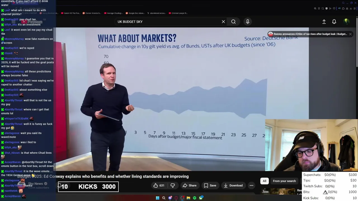Open the Google Doc releas... bookmark

click(135, 13)
